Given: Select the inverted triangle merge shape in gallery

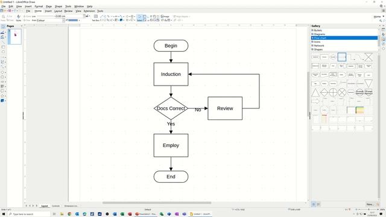Looking at the screenshot, I should coord(369,83).
